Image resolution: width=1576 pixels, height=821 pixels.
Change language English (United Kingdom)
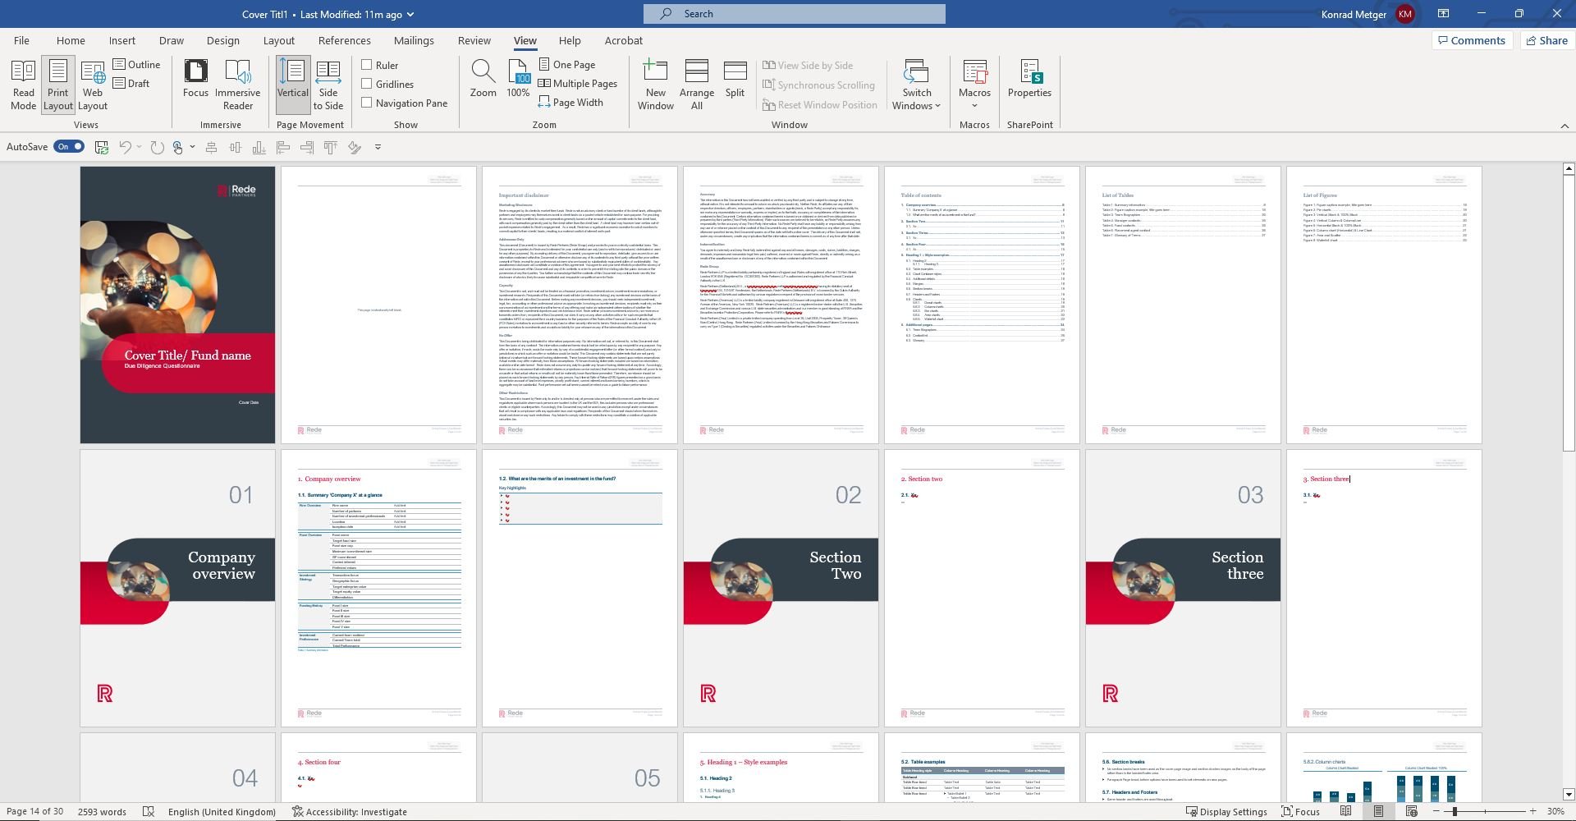222,811
